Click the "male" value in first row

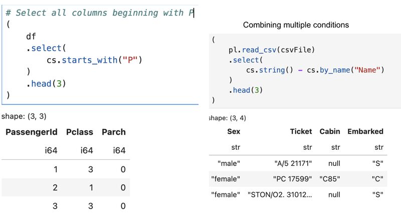(x=229, y=163)
